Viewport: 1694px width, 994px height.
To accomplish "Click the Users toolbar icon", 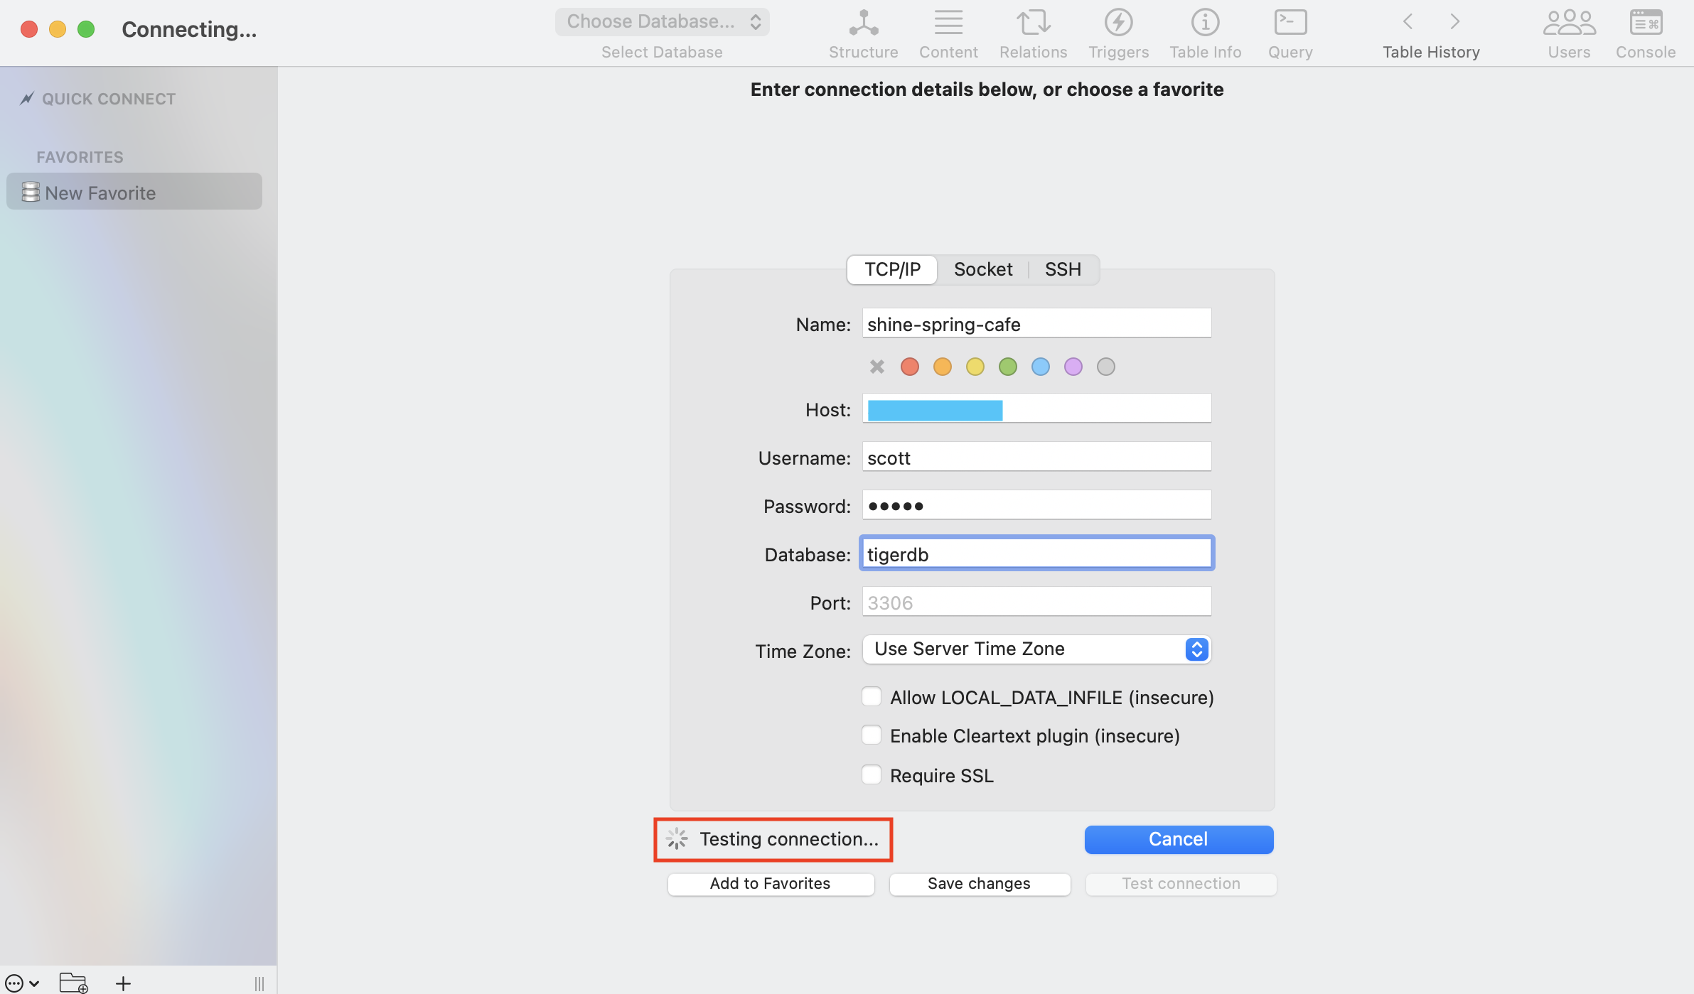I will click(x=1569, y=23).
